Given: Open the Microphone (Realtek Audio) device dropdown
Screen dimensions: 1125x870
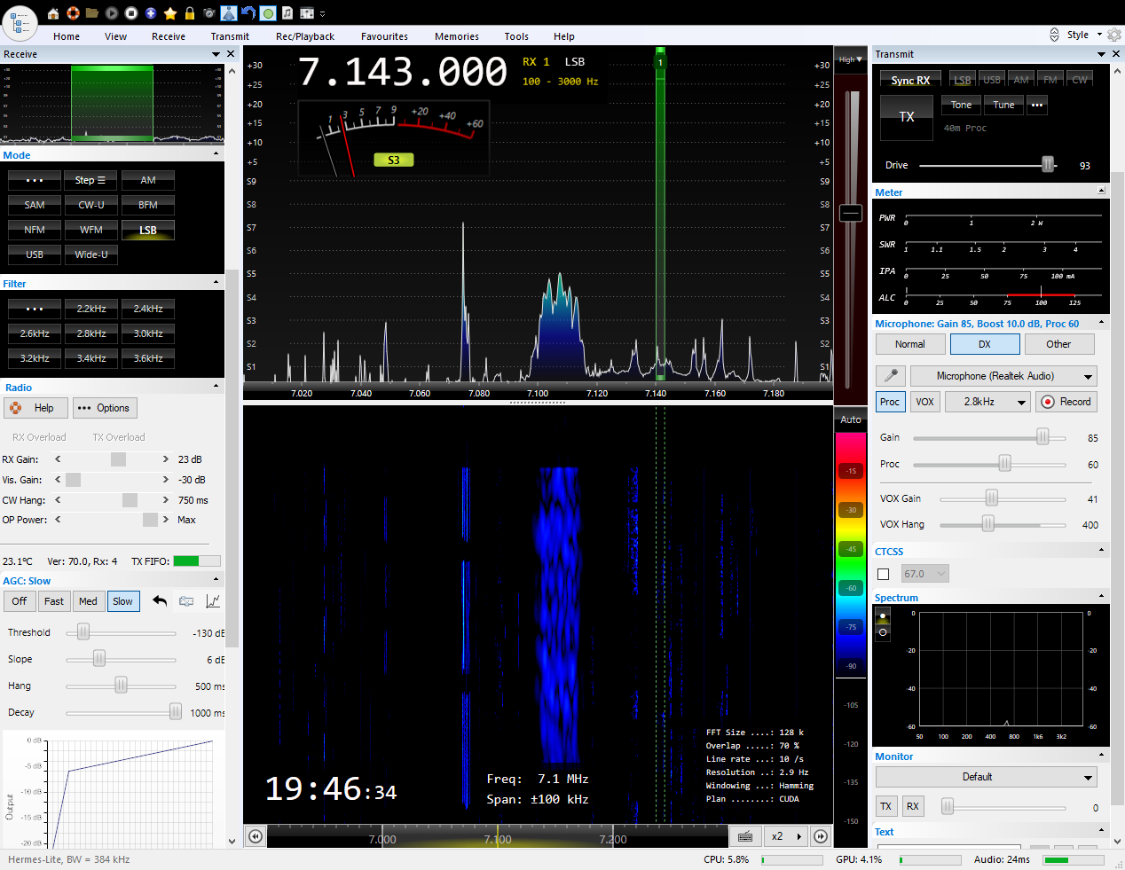Looking at the screenshot, I should point(1003,376).
